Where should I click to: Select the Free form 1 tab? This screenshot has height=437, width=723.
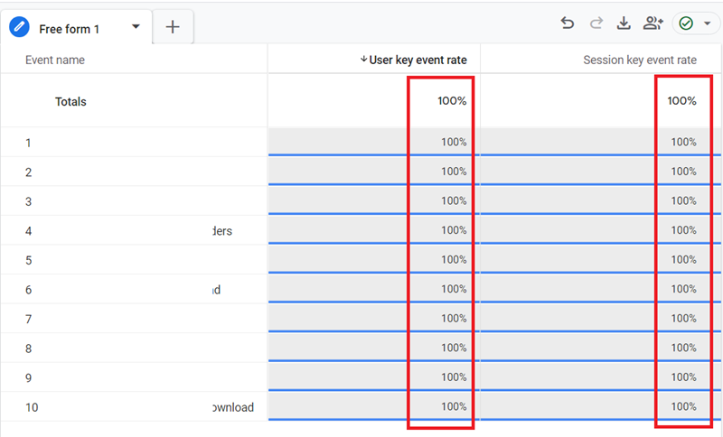[70, 29]
